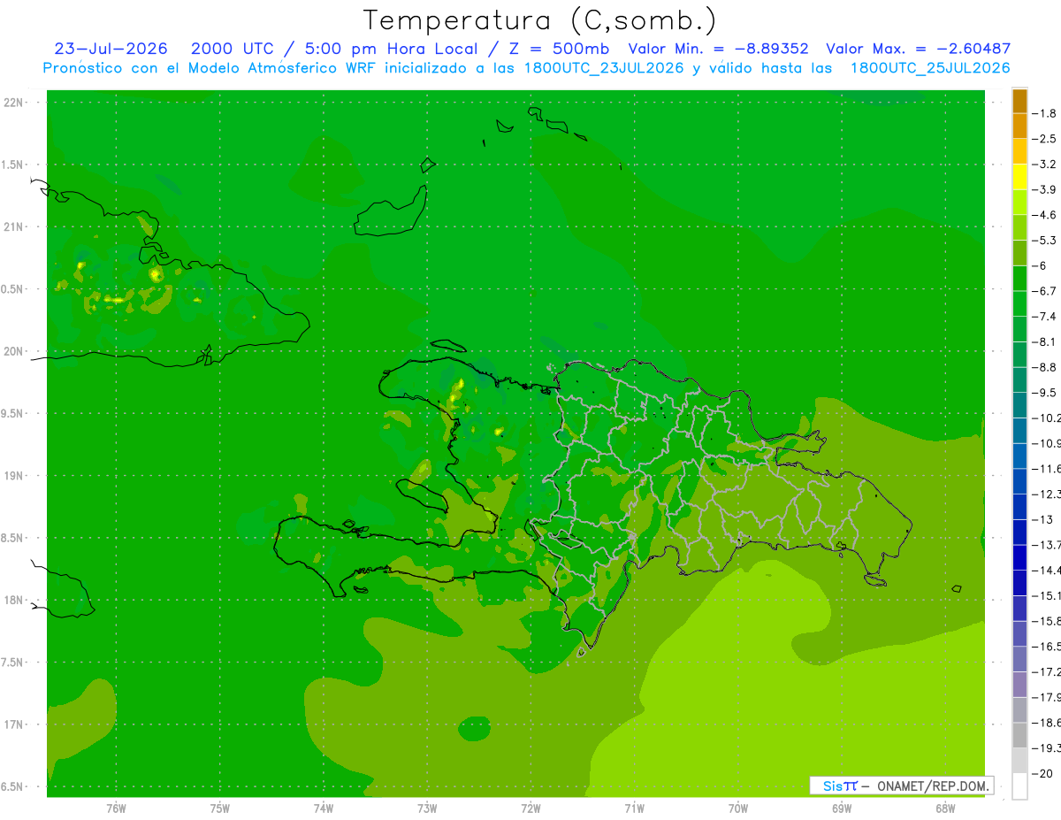Click the '5:00 pm Hora Local' text
The height and width of the screenshot is (820, 1061).
[x=393, y=50]
